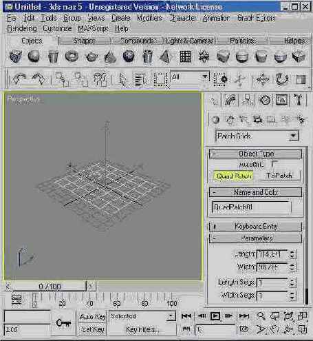313x341 pixels.
Task: Select the Unlink Selection tool
Action: [x=80, y=79]
